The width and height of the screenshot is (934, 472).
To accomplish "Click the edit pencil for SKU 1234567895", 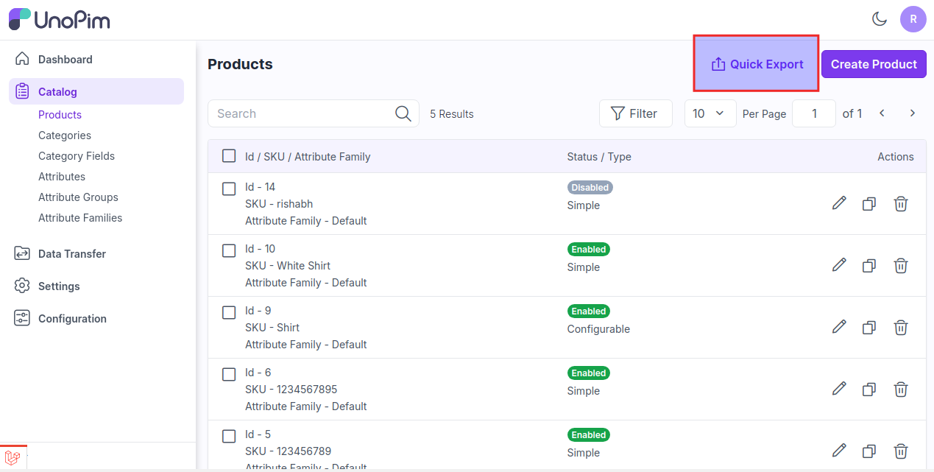I will 839,390.
